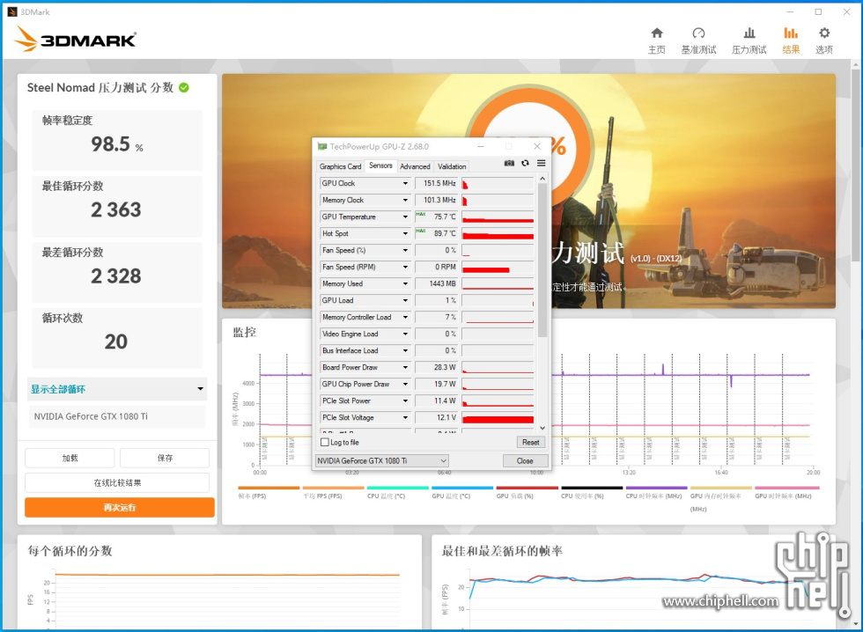863x632 pixels.
Task: Click the 再次运行 run again button
Action: tap(120, 508)
